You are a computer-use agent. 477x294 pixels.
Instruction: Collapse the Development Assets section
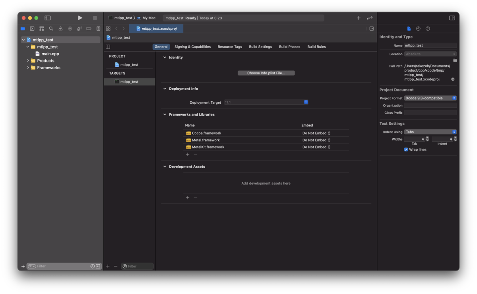coord(165,166)
